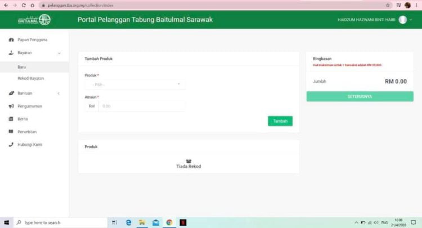Bookmark the page with the star icon

tap(388, 5)
